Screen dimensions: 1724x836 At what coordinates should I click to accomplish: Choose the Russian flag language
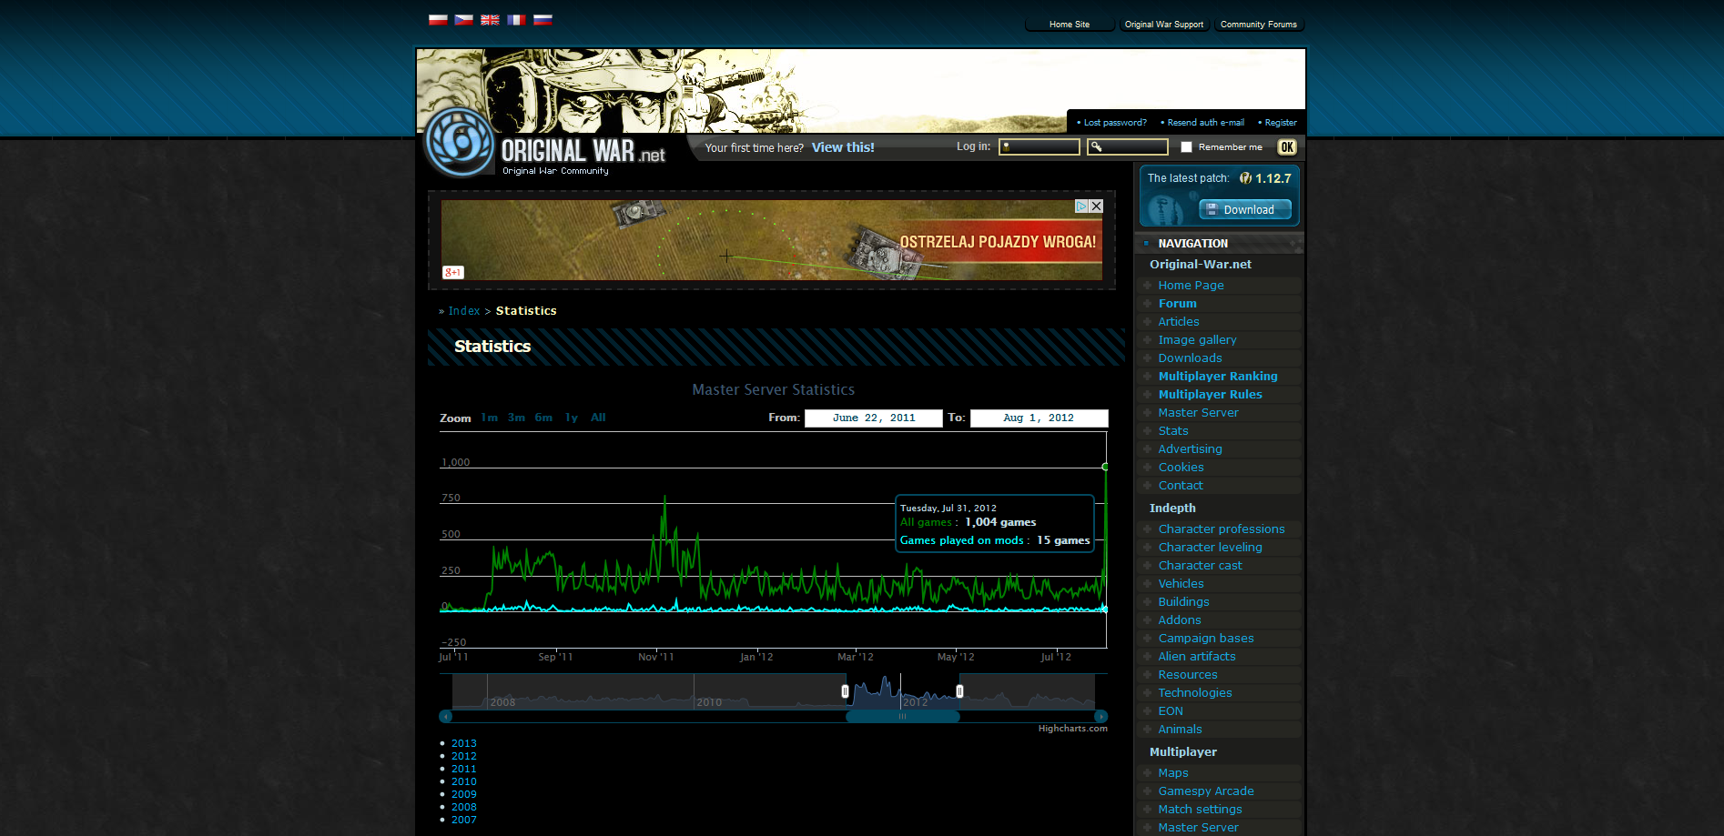pyautogui.click(x=543, y=20)
